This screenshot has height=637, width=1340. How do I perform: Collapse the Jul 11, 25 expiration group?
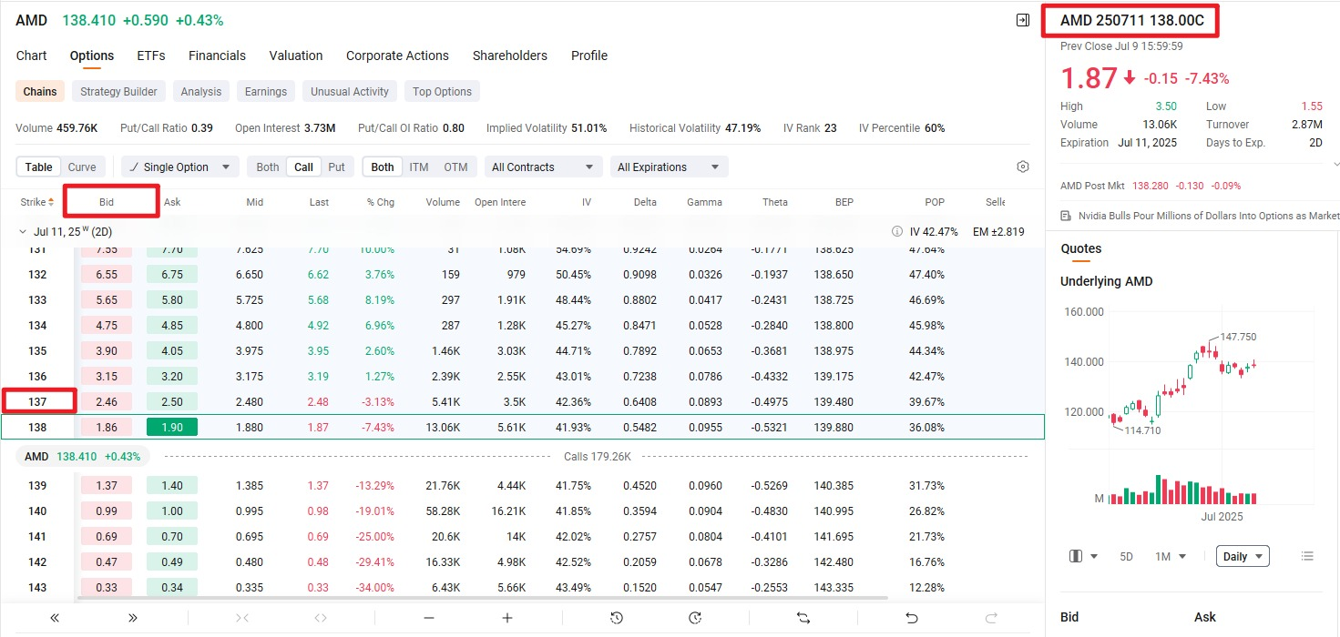[23, 232]
